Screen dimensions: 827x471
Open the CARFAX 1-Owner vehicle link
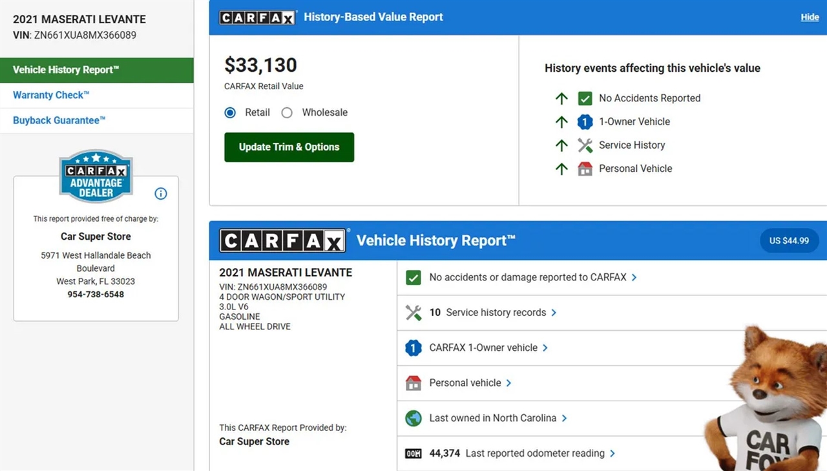click(x=483, y=348)
